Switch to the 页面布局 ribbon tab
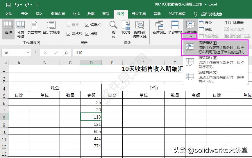The image size is (252, 158). tap(58, 14)
